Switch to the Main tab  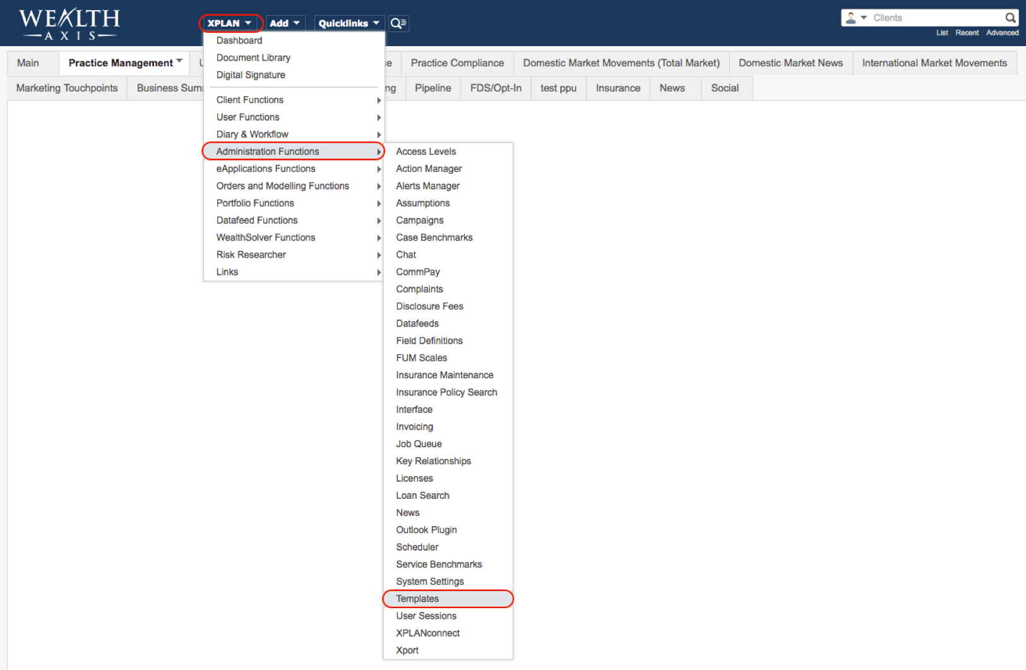pyautogui.click(x=28, y=63)
